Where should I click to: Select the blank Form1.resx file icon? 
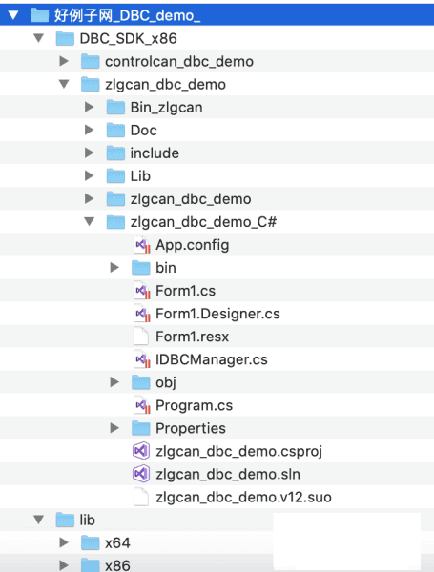[141, 337]
